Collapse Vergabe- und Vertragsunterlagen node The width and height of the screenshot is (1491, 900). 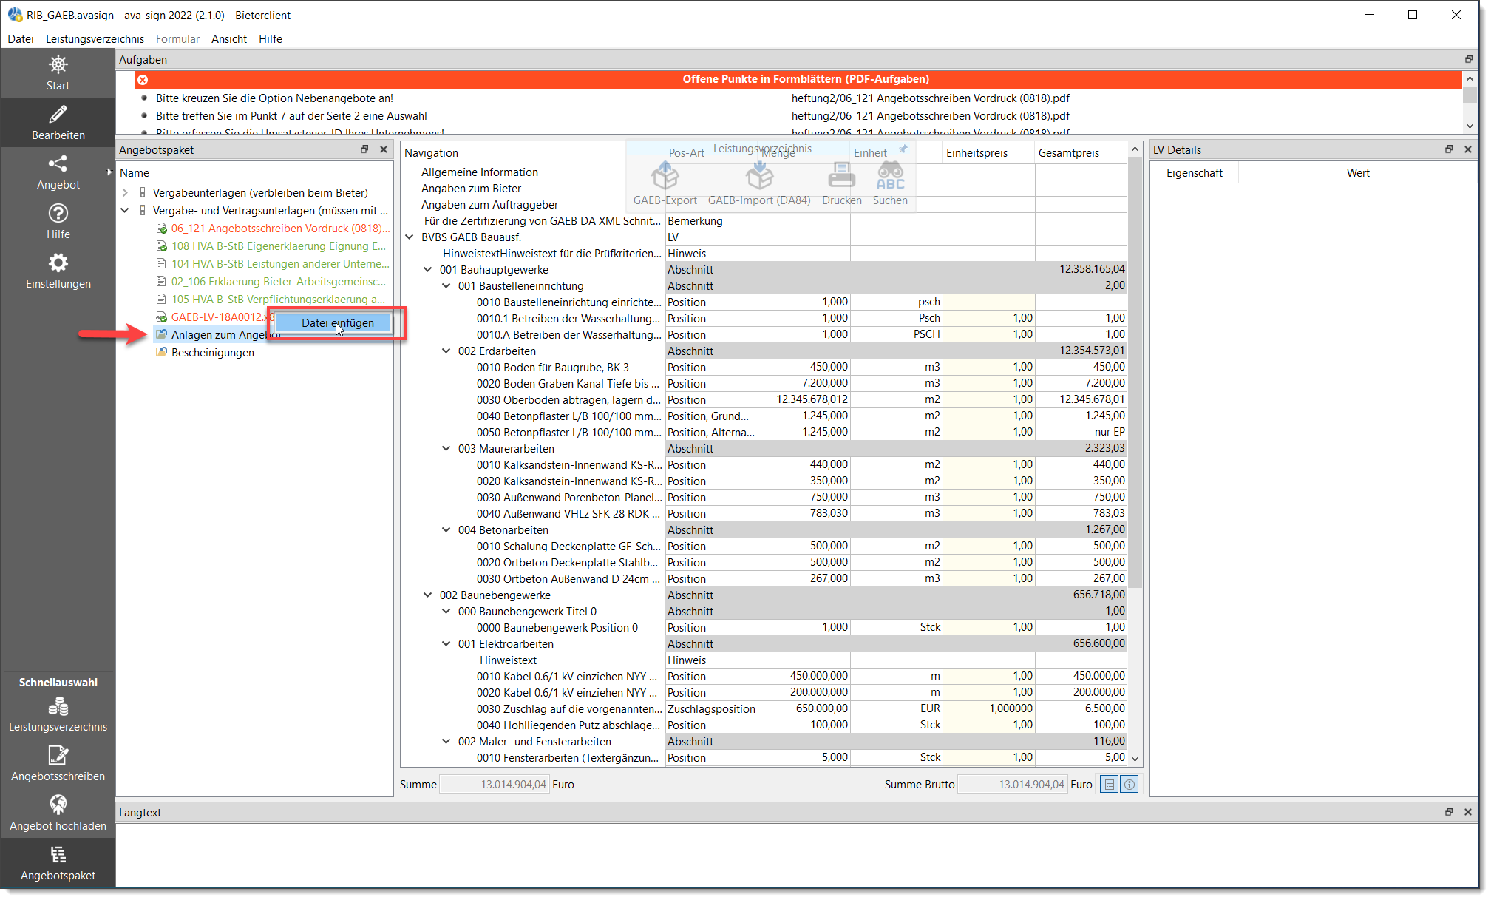click(x=125, y=211)
